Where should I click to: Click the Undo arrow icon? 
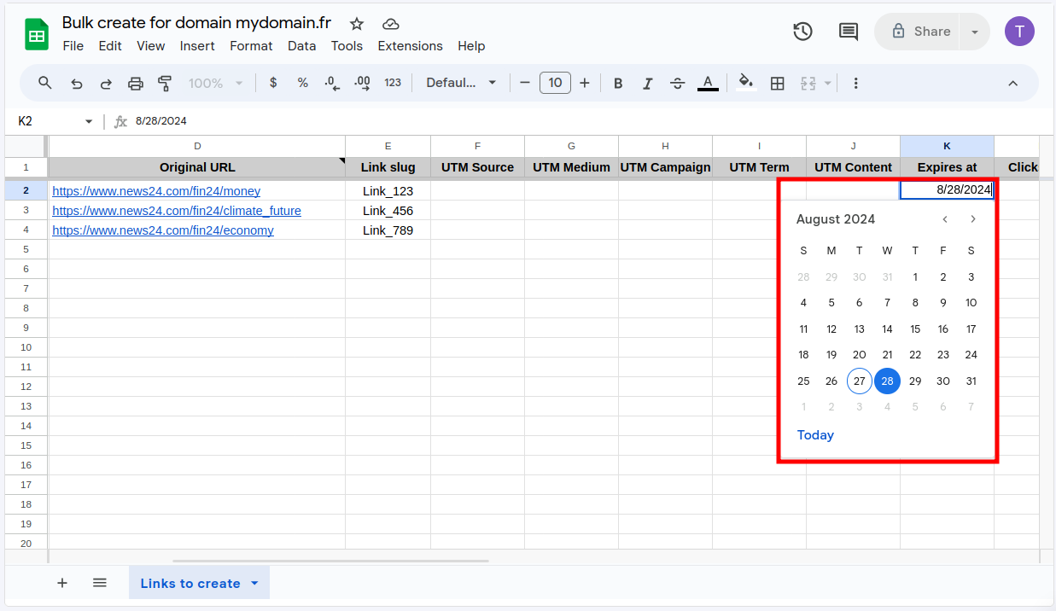tap(77, 83)
